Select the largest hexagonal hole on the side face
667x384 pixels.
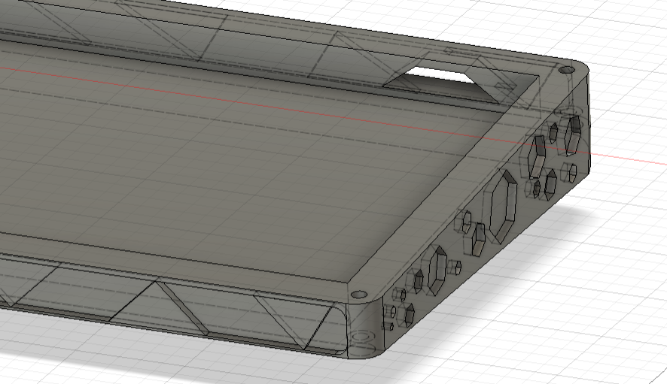coord(503,206)
